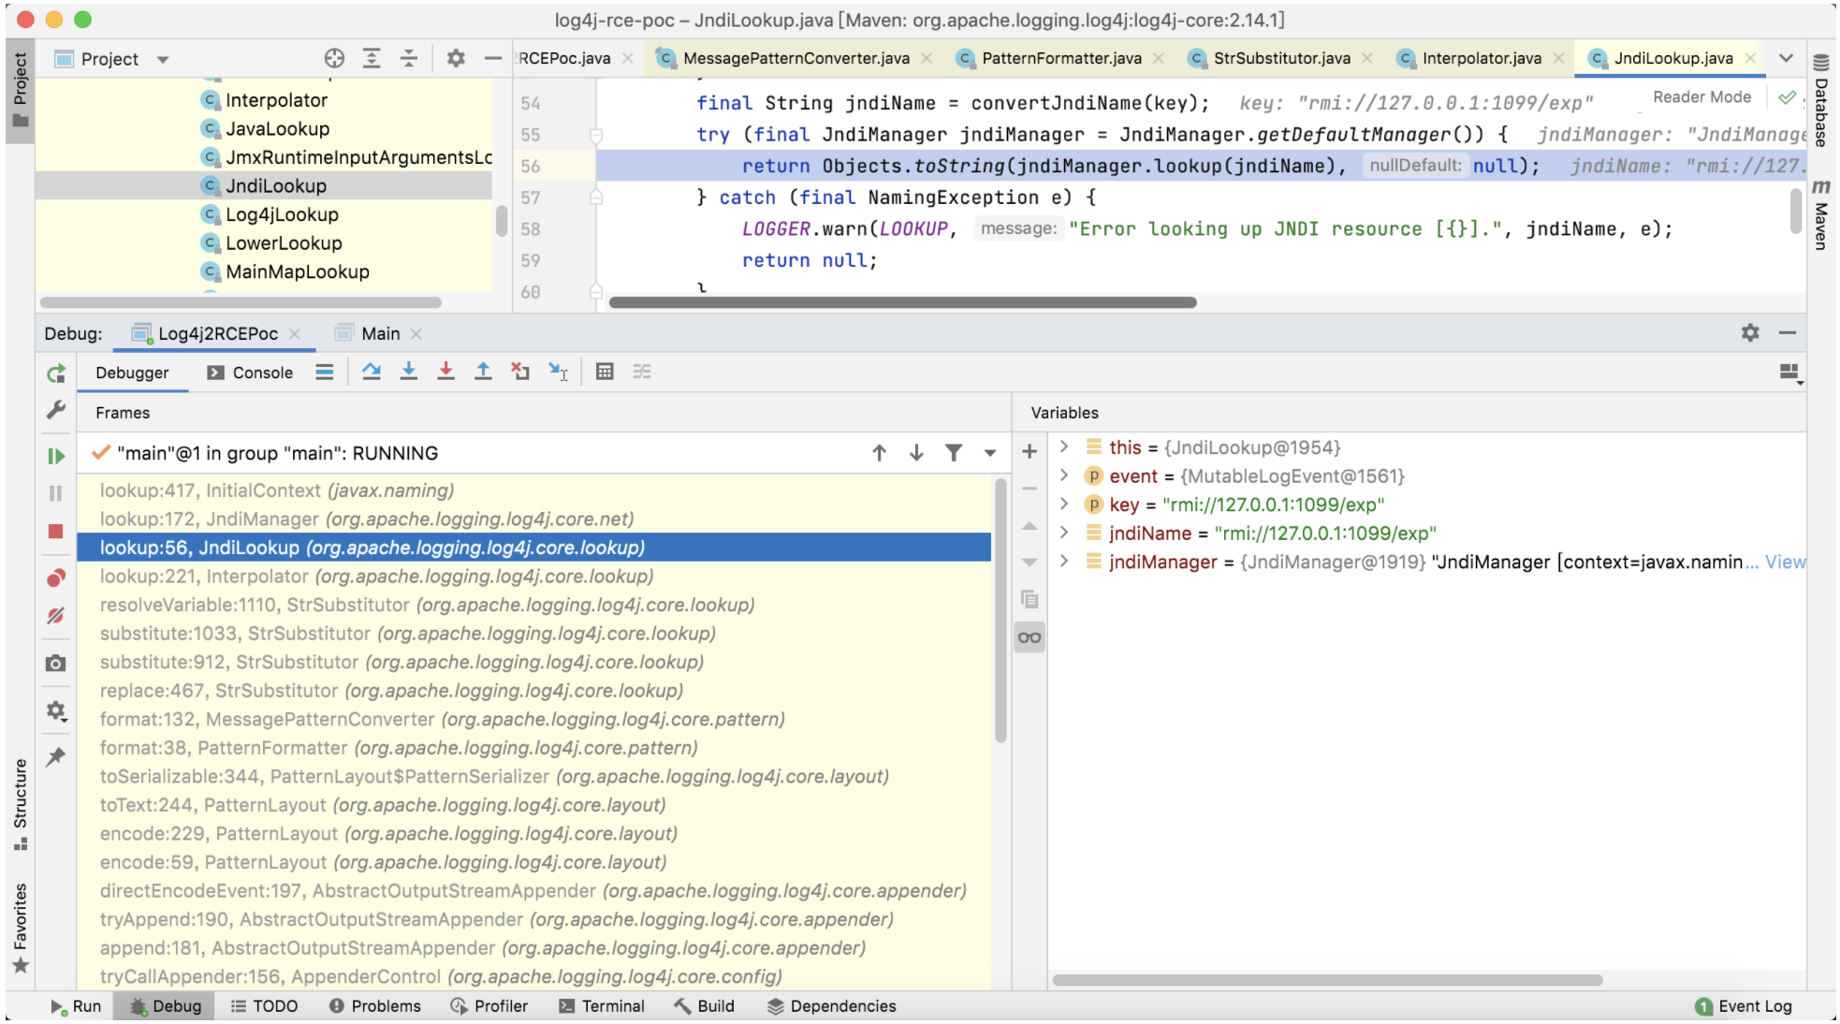Click Step Over toolbar icon
Image resolution: width=1840 pixels, height=1024 pixels.
click(372, 372)
